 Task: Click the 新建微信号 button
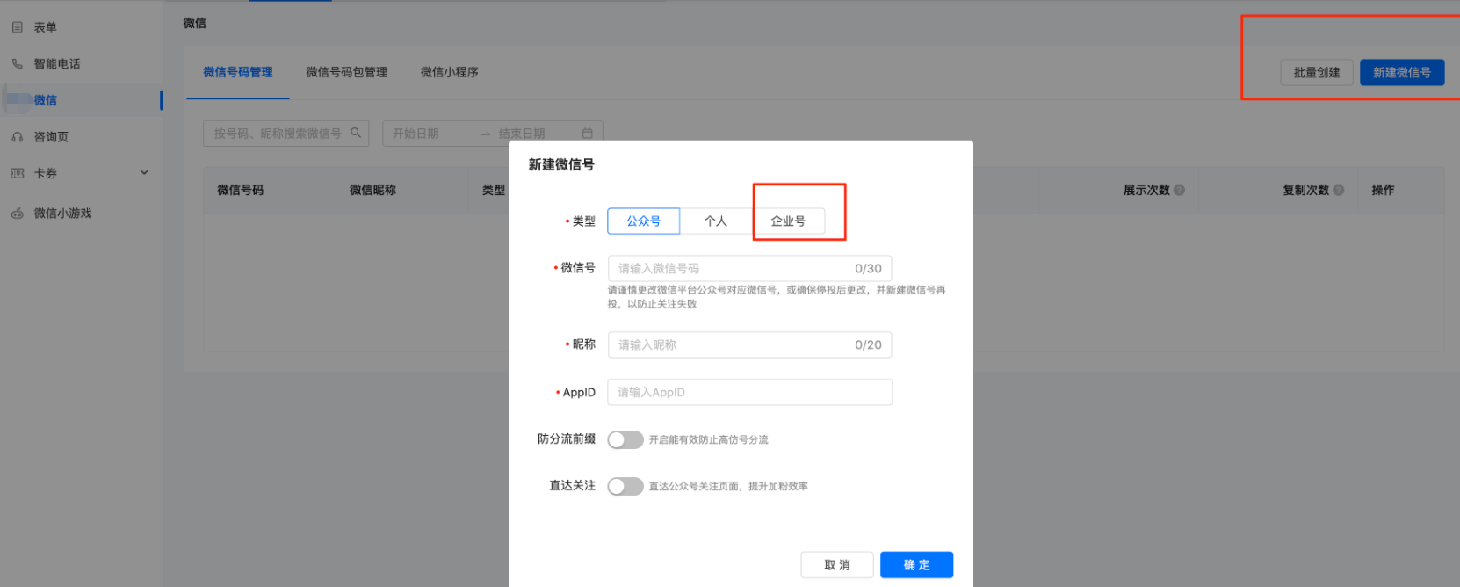1402,73
